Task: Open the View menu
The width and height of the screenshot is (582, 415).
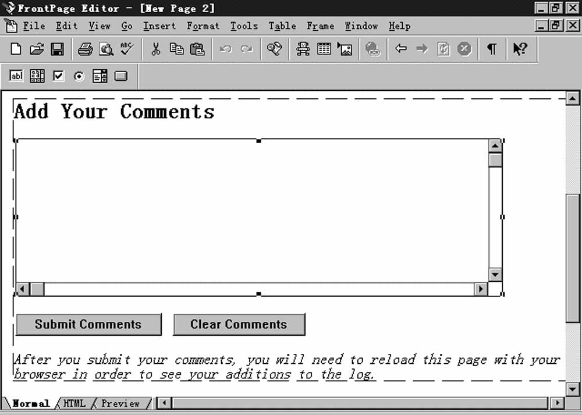Action: (x=100, y=26)
